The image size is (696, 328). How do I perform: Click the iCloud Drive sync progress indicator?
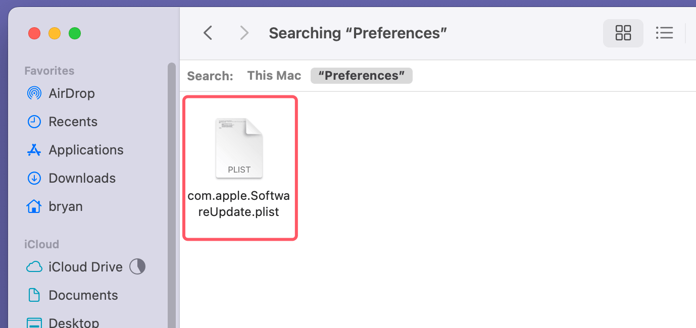coord(137,266)
